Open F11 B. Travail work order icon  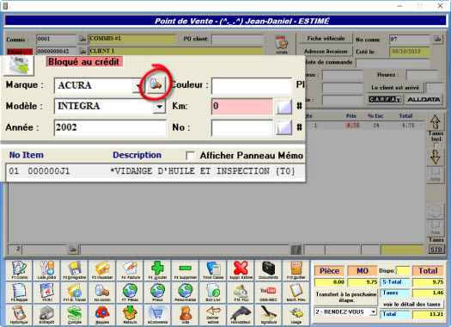tap(74, 293)
